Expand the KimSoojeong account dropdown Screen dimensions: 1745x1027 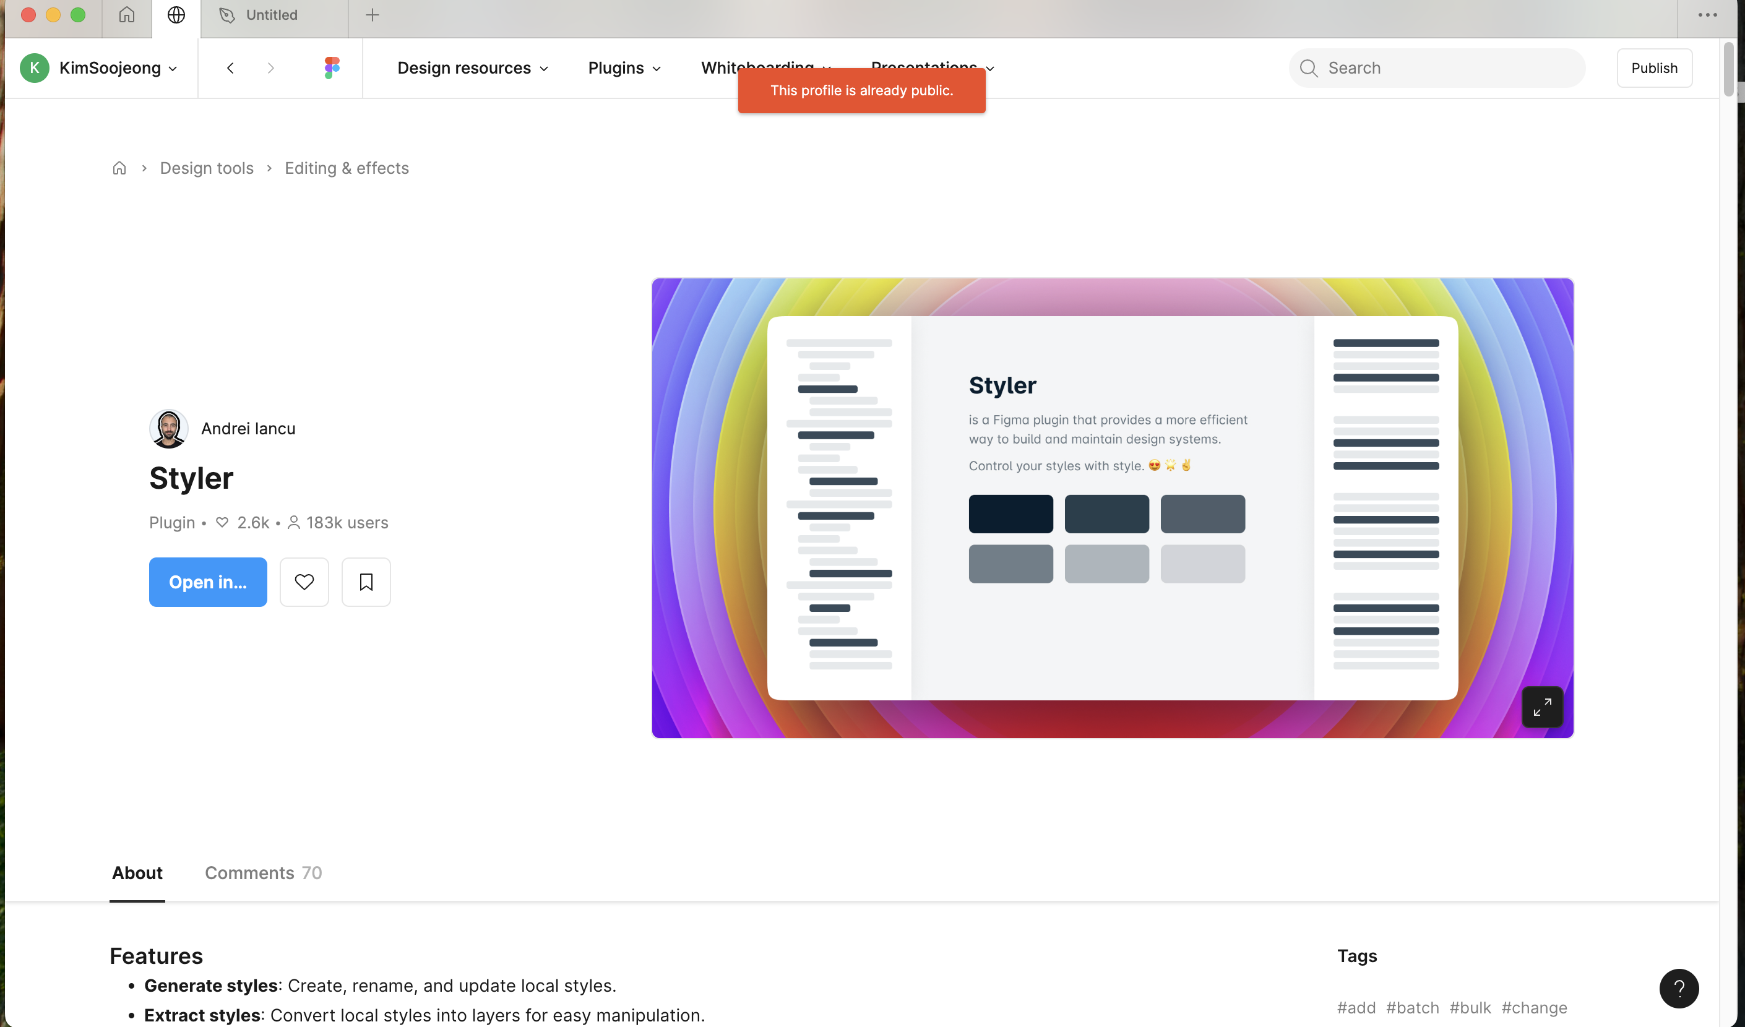pyautogui.click(x=173, y=69)
